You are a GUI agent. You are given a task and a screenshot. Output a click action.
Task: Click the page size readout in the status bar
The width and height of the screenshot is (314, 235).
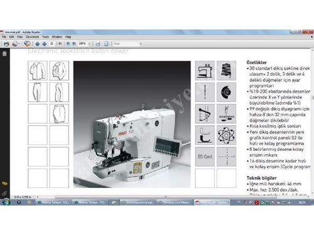[23, 197]
